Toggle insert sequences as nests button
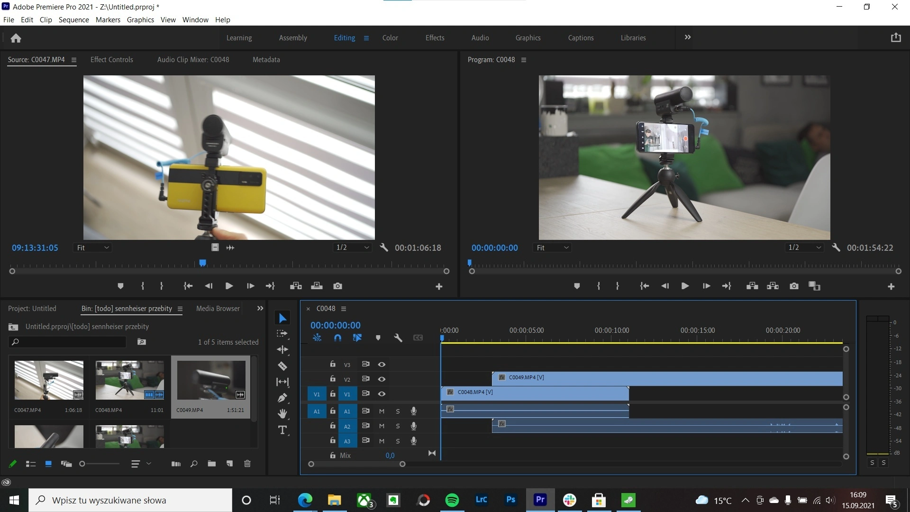Screen dimensions: 910x512 317,338
